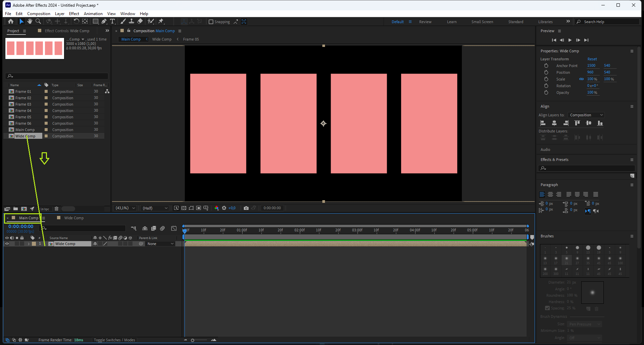Enable the Snapping checkbox
The width and height of the screenshot is (644, 345).
click(x=211, y=22)
